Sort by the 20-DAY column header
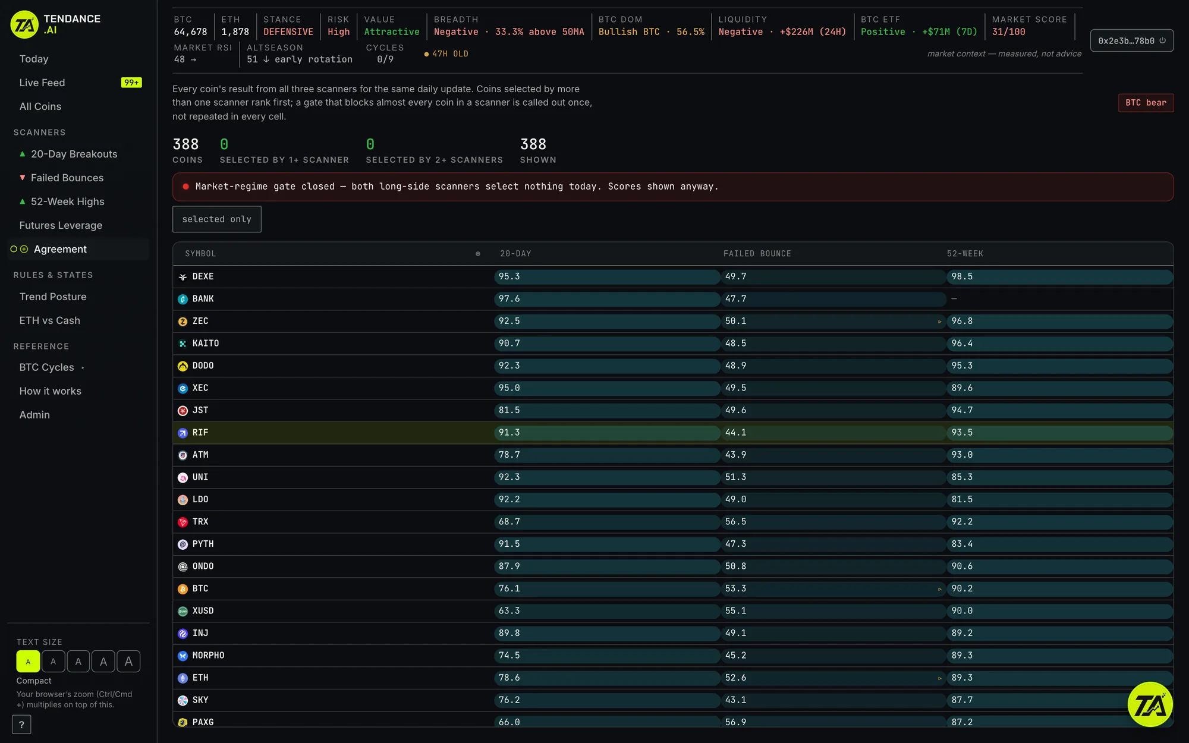 [x=515, y=254]
